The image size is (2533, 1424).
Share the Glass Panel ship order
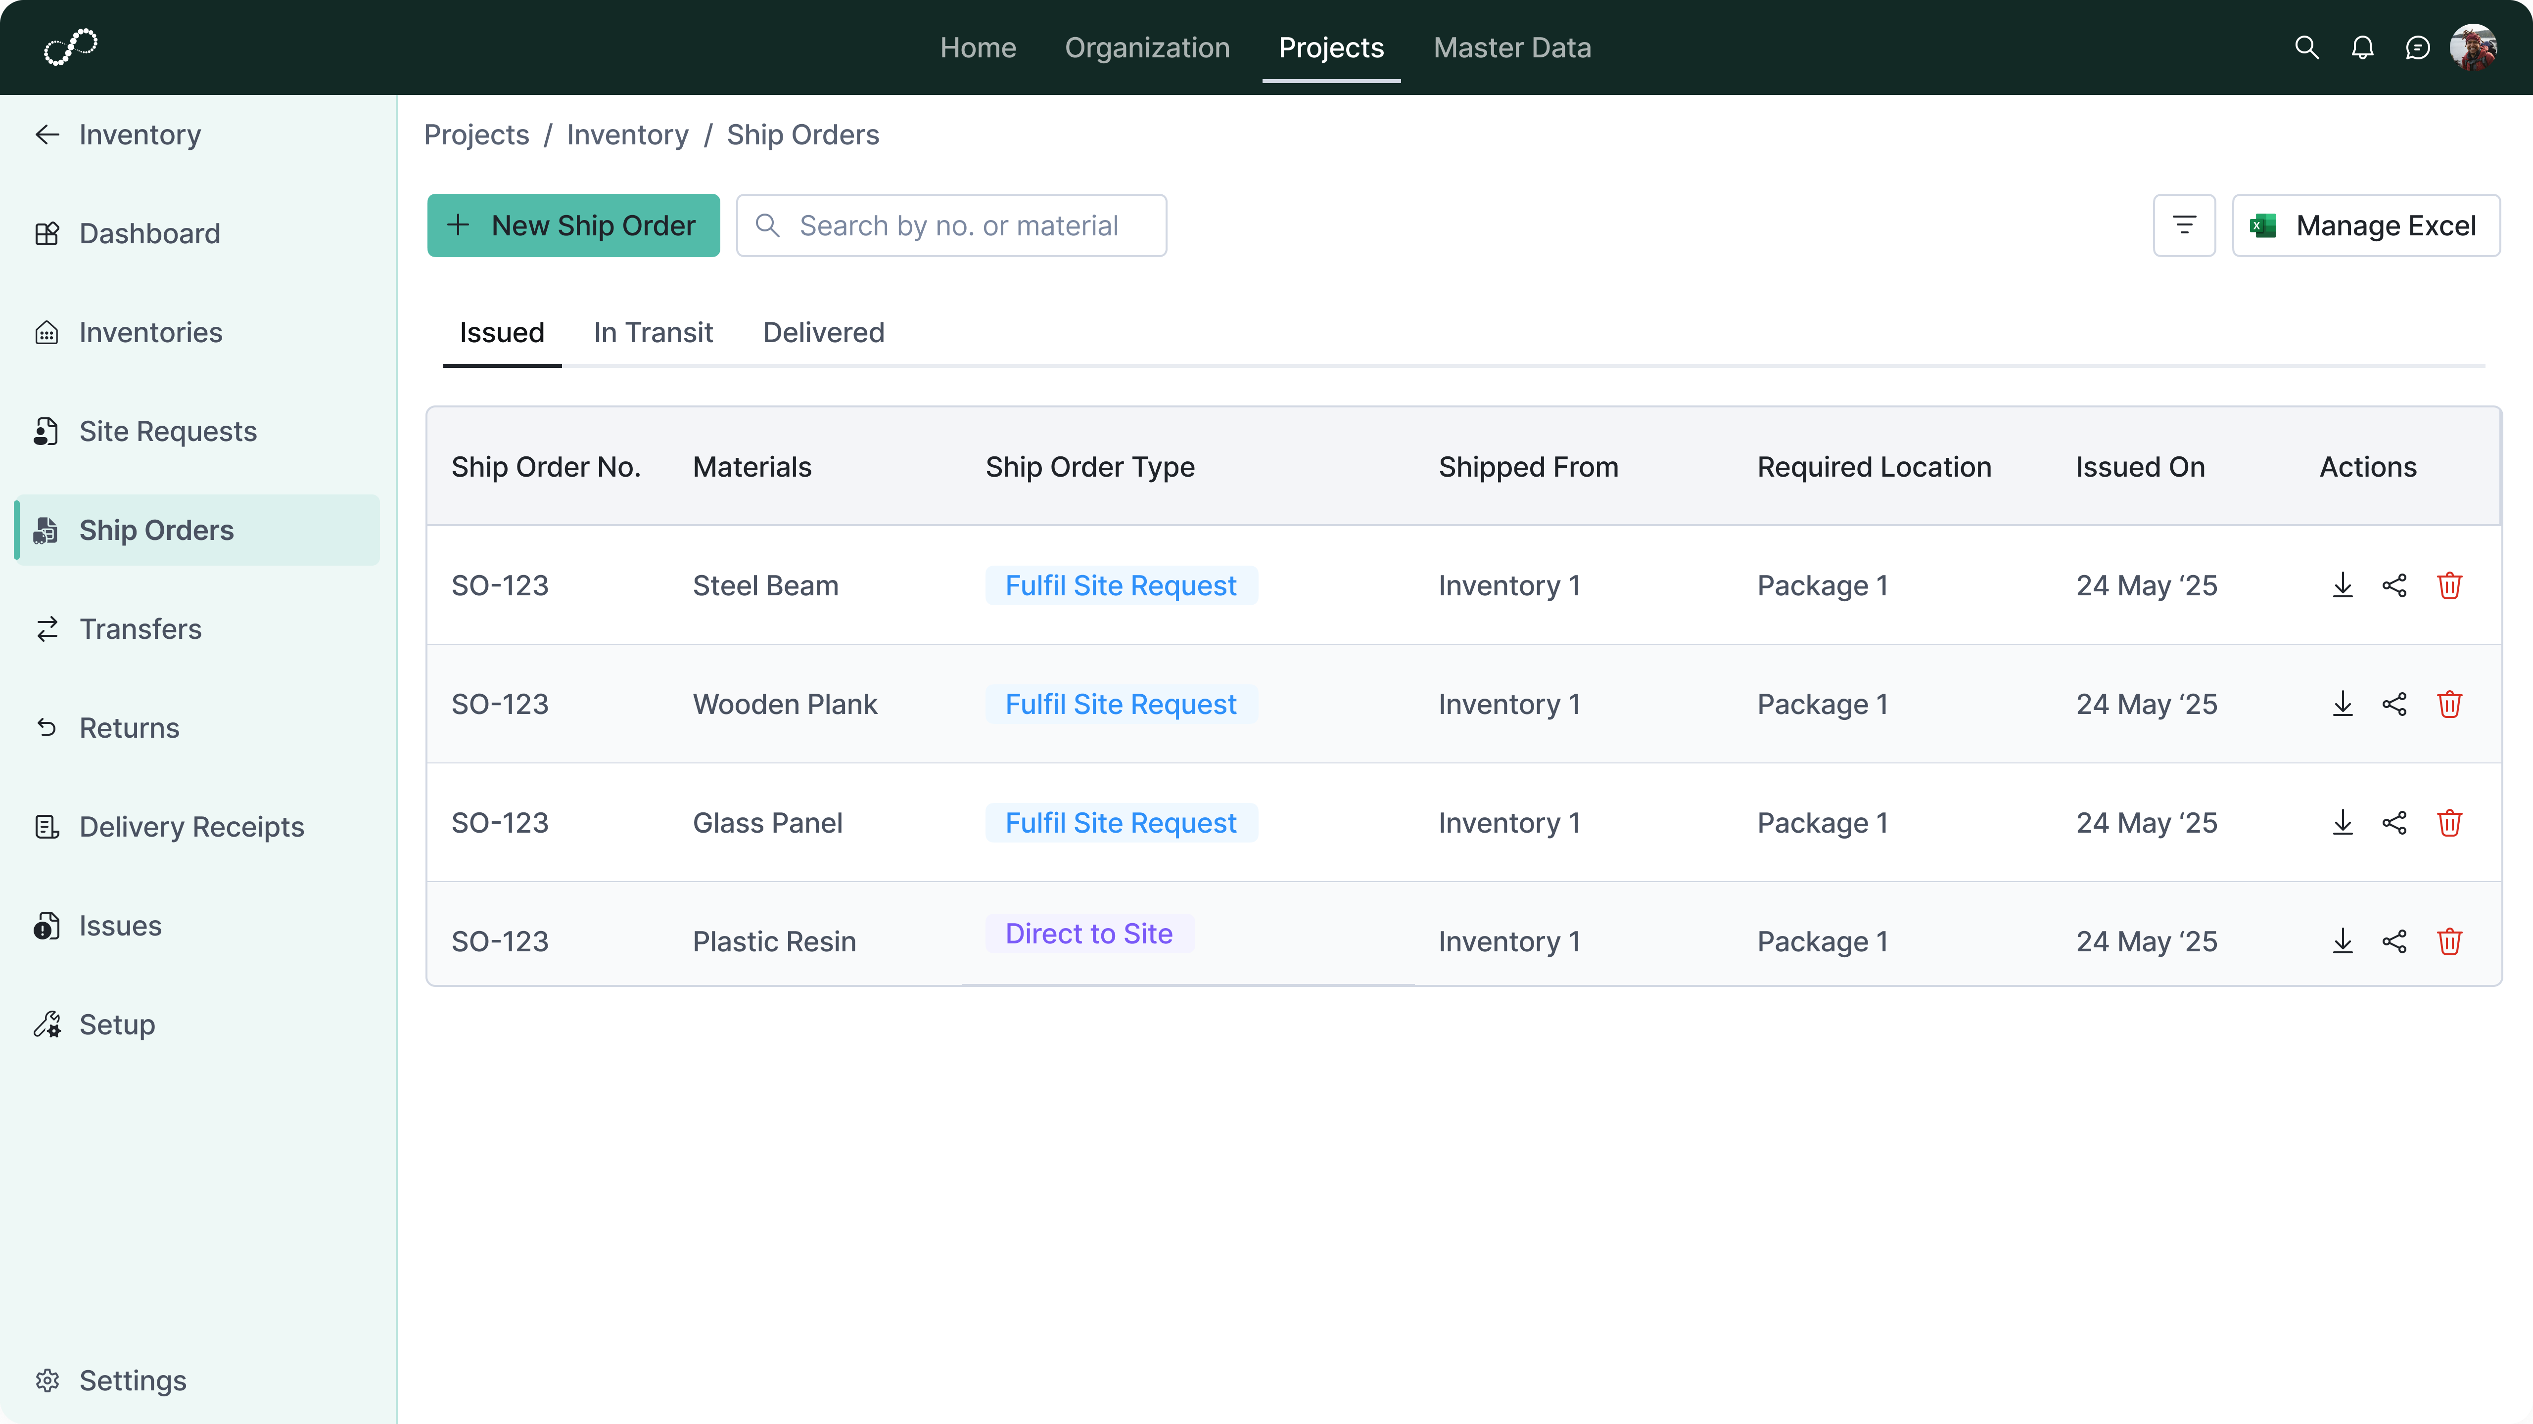point(2394,823)
